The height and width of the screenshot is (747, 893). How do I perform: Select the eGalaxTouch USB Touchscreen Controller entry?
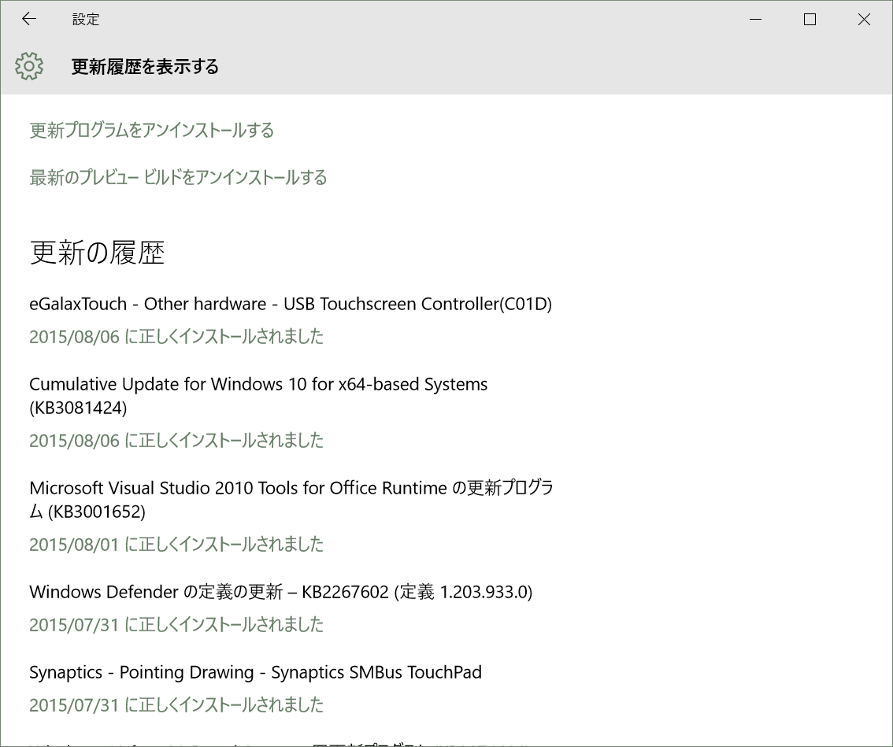pyautogui.click(x=291, y=304)
